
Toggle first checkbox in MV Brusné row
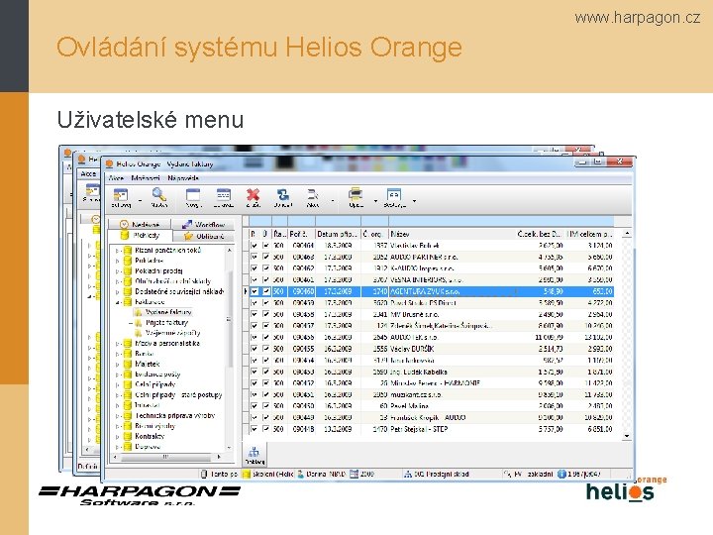click(x=255, y=314)
